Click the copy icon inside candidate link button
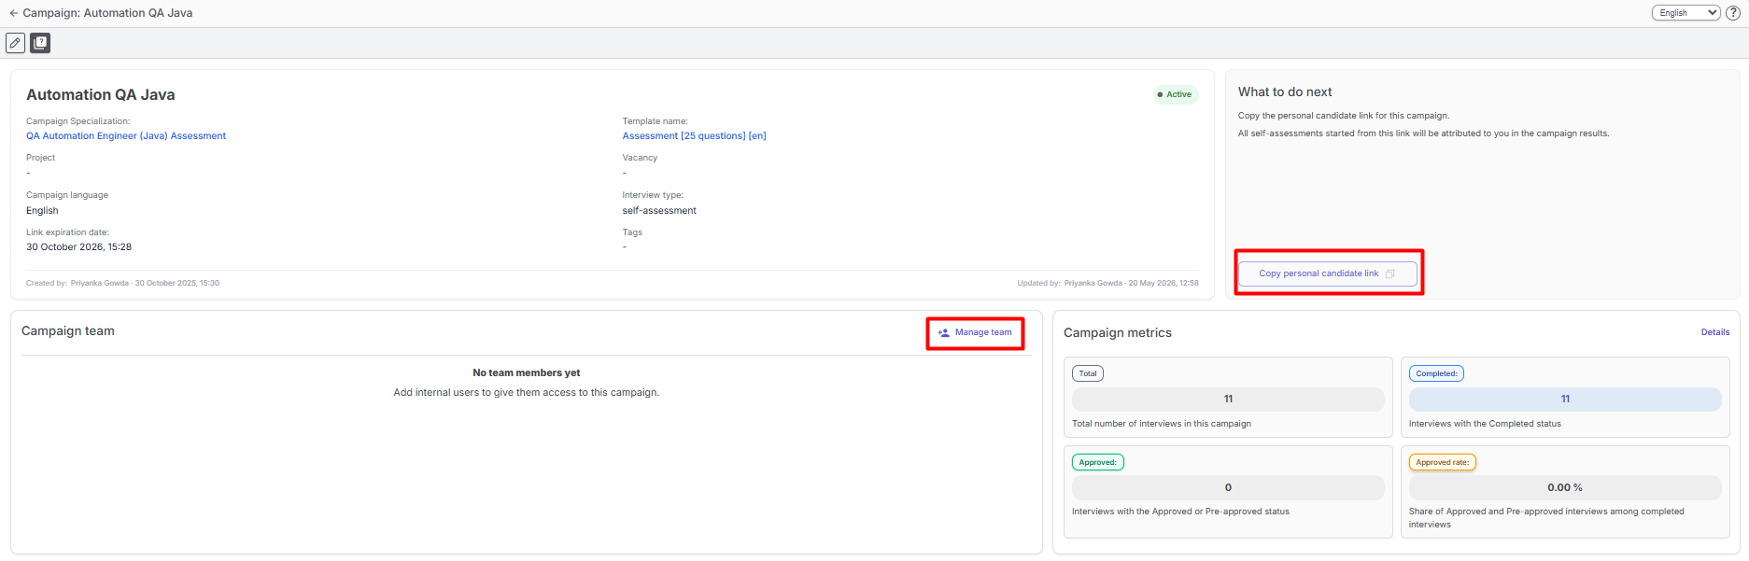1749x561 pixels. click(1389, 273)
